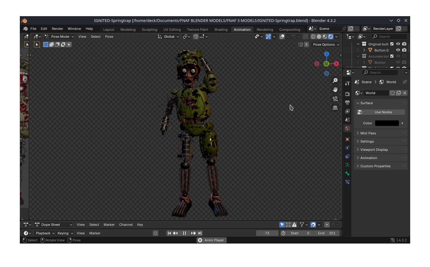Click the red X axis gizmo
430x267 pixels.
tap(336, 64)
